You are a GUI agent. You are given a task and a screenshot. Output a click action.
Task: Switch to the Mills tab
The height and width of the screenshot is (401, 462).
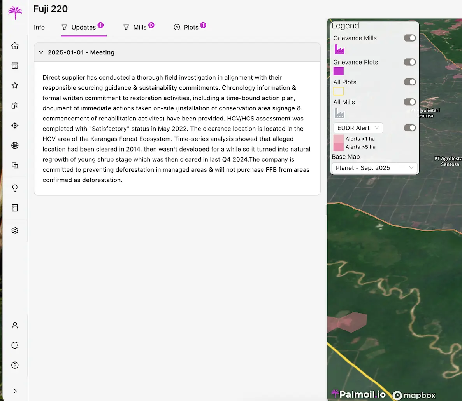click(139, 27)
